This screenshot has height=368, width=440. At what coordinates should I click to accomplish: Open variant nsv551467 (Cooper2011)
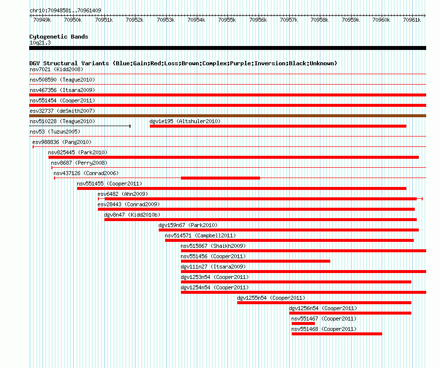324,319
